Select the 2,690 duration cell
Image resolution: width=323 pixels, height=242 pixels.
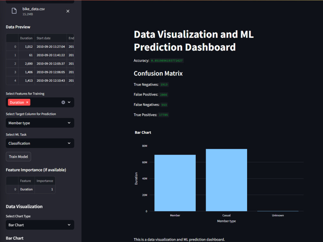(26, 64)
